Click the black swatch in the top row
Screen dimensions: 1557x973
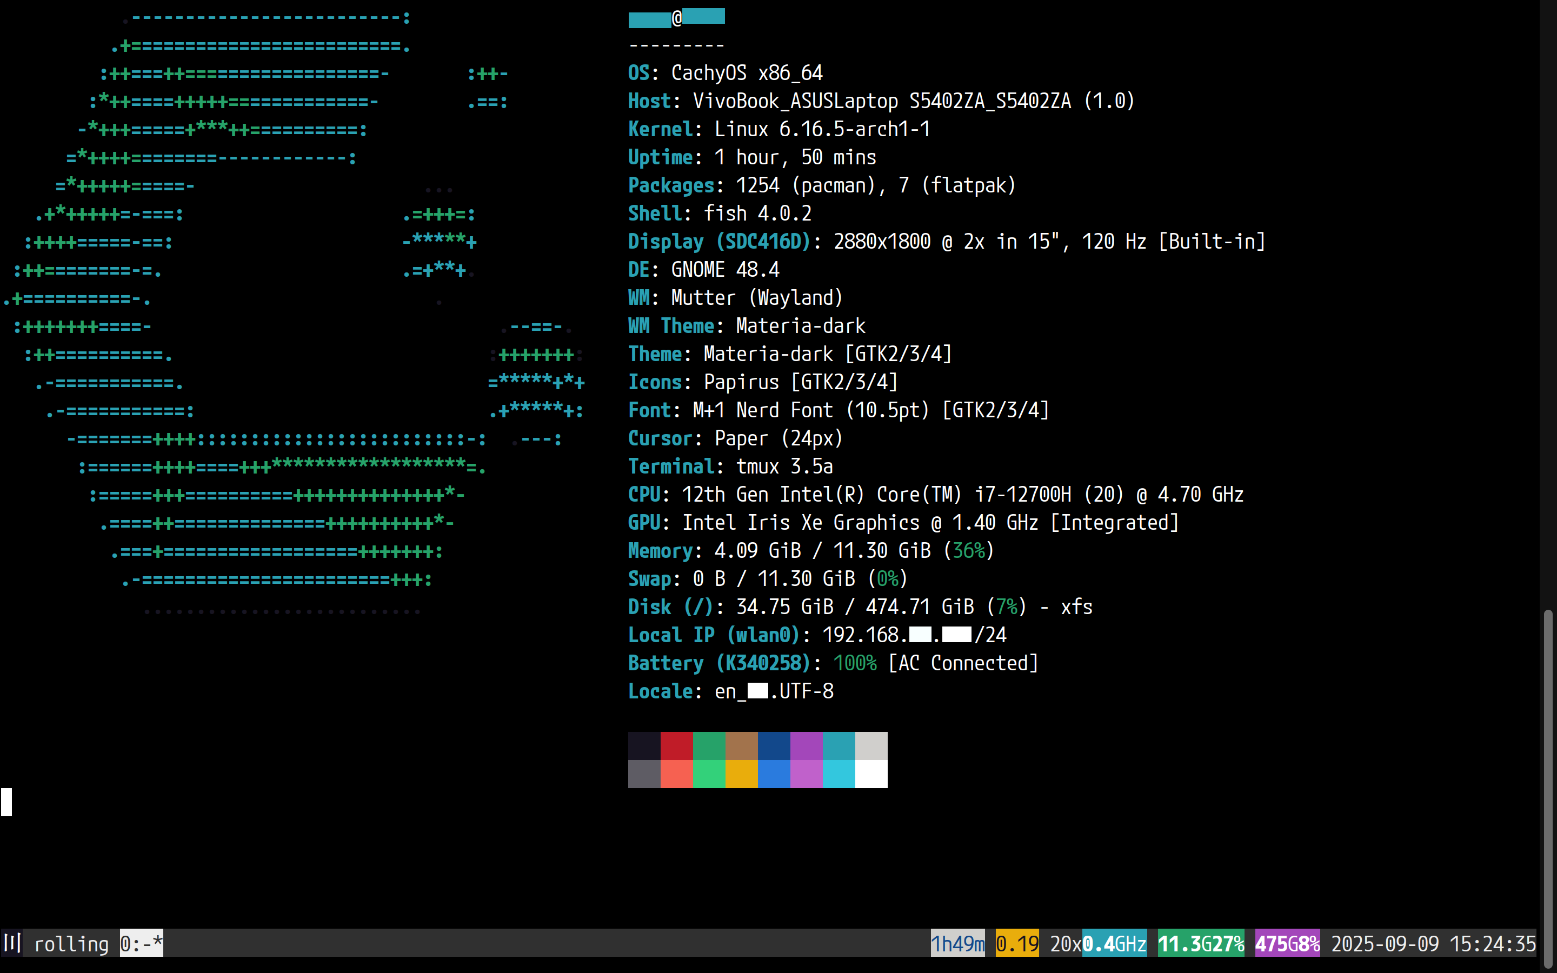coord(644,746)
